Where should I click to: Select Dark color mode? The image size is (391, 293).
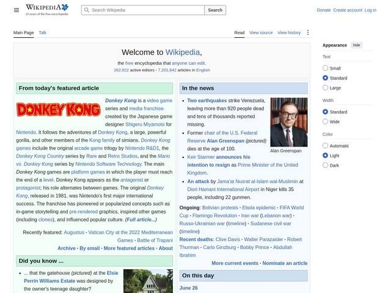[325, 165]
